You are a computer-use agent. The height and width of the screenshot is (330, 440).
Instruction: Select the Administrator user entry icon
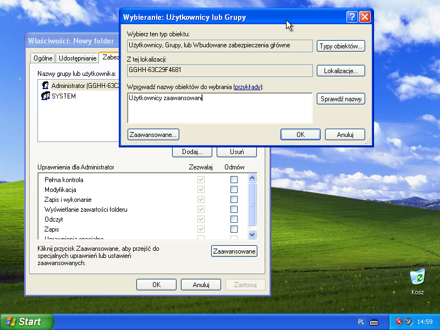[45, 86]
